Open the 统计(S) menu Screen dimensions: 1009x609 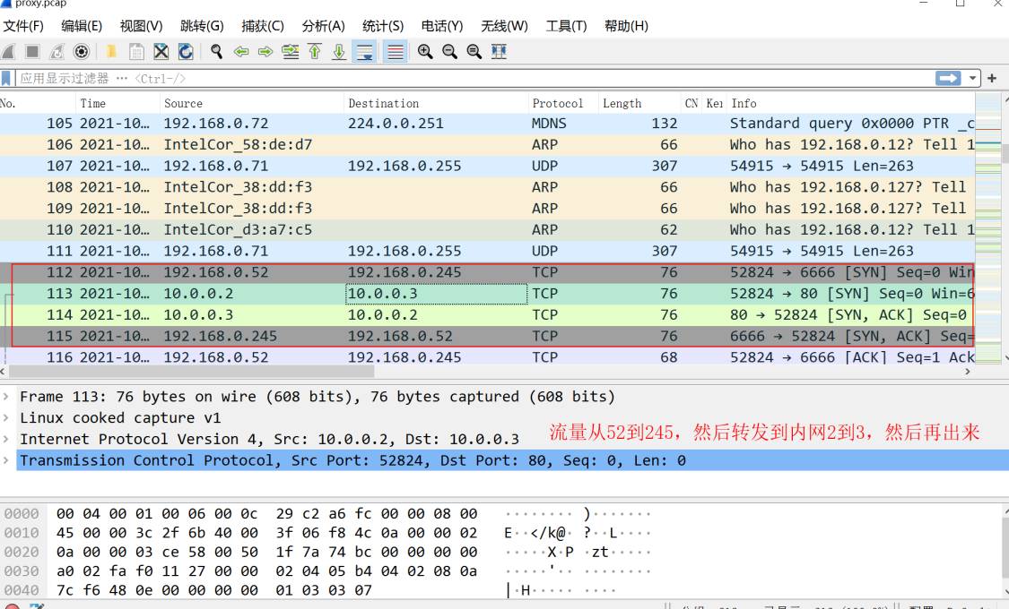pyautogui.click(x=383, y=26)
